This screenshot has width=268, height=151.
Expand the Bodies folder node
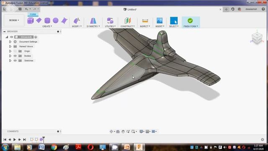tap(10, 56)
